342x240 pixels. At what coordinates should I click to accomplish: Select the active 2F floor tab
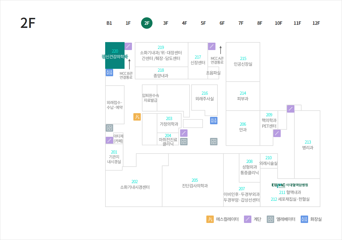click(x=147, y=23)
